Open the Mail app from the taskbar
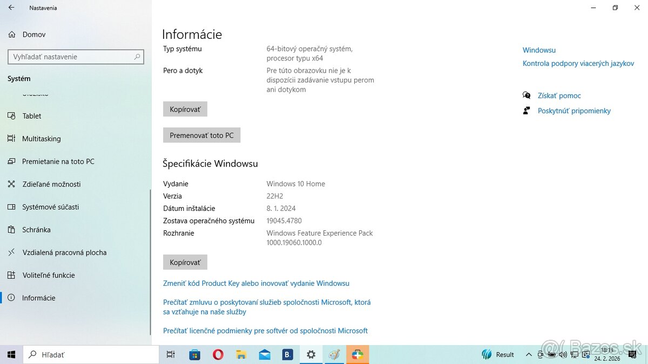The width and height of the screenshot is (648, 364). 264,354
